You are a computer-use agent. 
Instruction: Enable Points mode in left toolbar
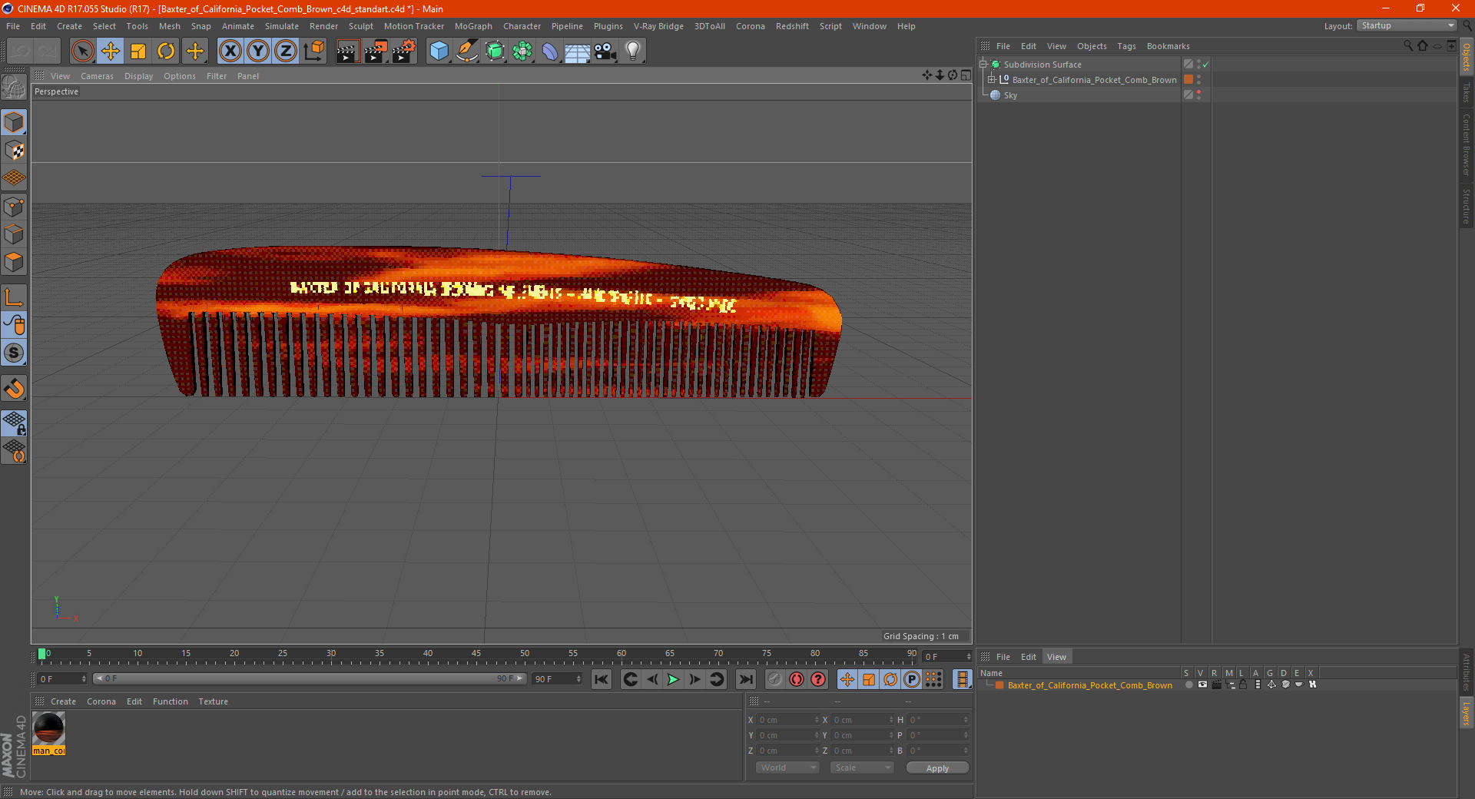14,207
